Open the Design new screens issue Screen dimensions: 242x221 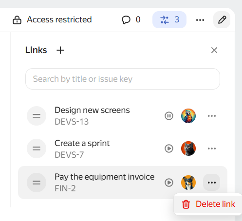point(92,110)
